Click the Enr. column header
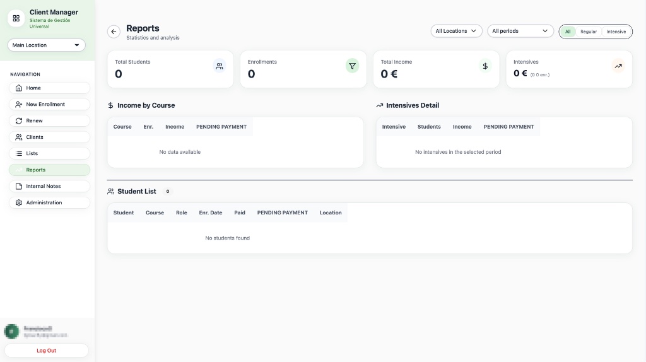646x362 pixels. click(x=148, y=127)
